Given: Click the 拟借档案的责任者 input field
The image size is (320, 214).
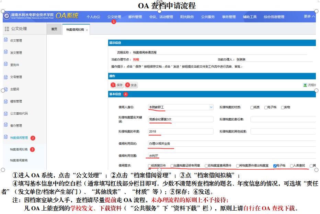Looking at the screenshot, I should pyautogui.click(x=283, y=119).
